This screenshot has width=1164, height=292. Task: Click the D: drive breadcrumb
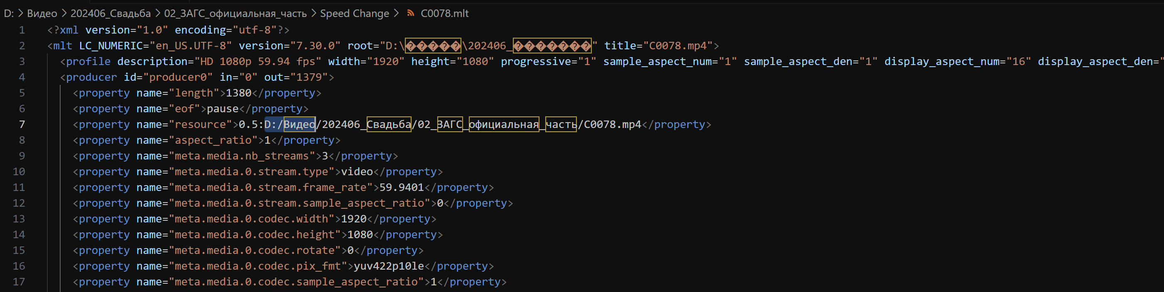tap(9, 14)
